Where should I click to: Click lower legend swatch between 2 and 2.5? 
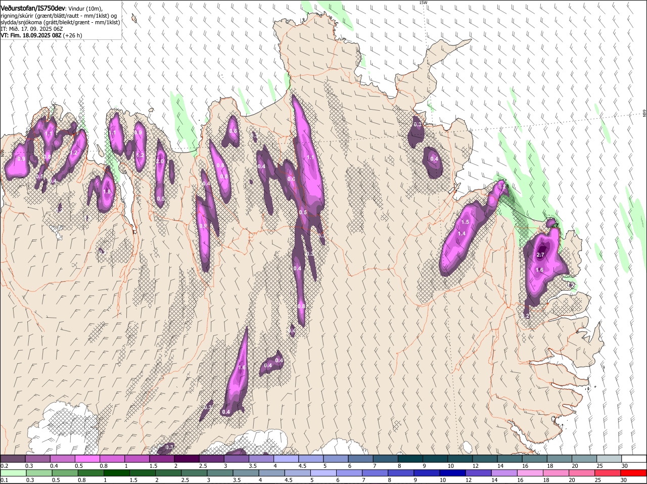168,473
